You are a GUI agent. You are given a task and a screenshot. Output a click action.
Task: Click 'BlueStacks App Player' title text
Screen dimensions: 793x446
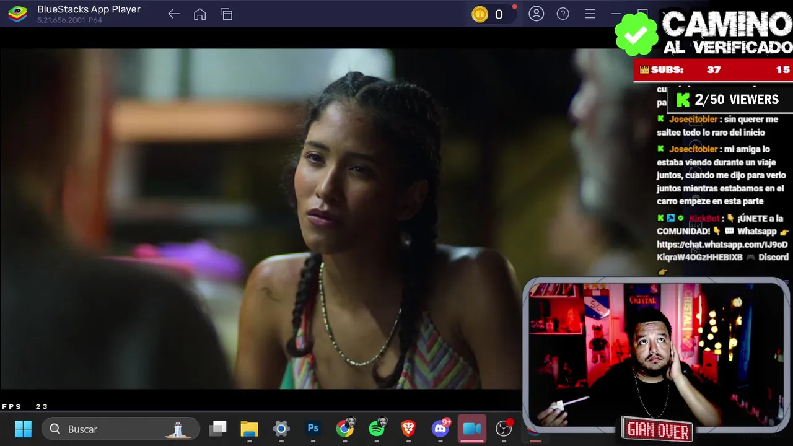(x=89, y=9)
